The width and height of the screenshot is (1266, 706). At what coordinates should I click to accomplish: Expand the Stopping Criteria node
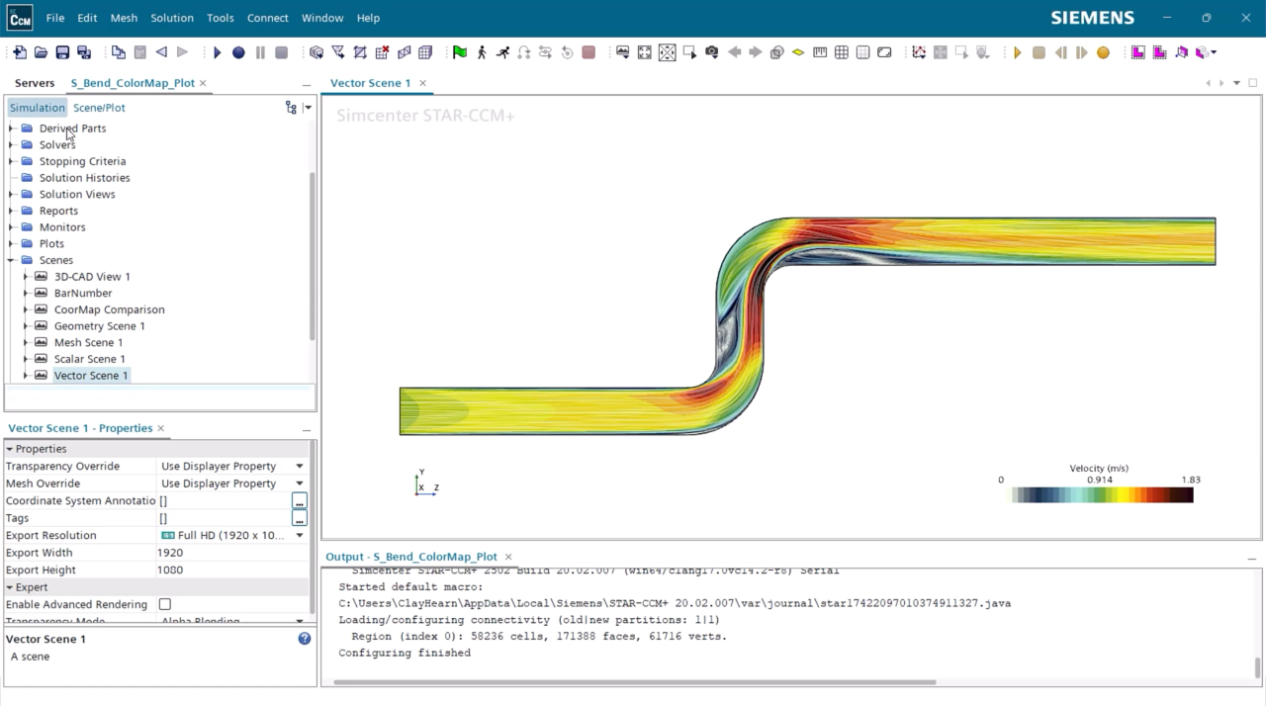11,161
